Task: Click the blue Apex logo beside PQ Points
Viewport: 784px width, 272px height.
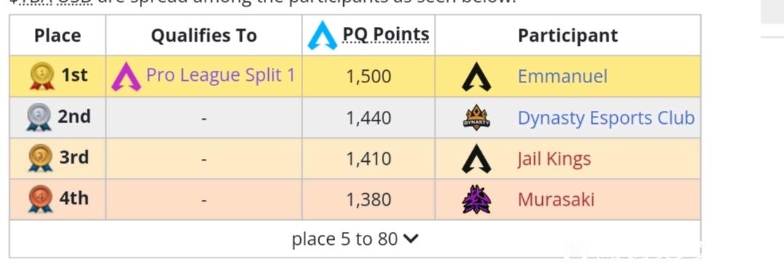Action: point(323,35)
